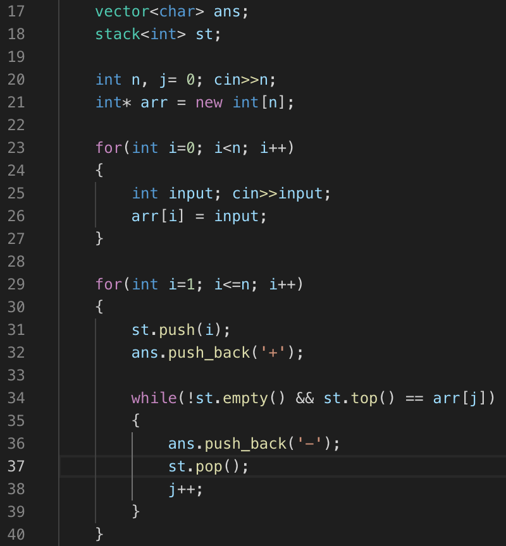Click the opening brace on line 35
This screenshot has width=506, height=546.
136,421
